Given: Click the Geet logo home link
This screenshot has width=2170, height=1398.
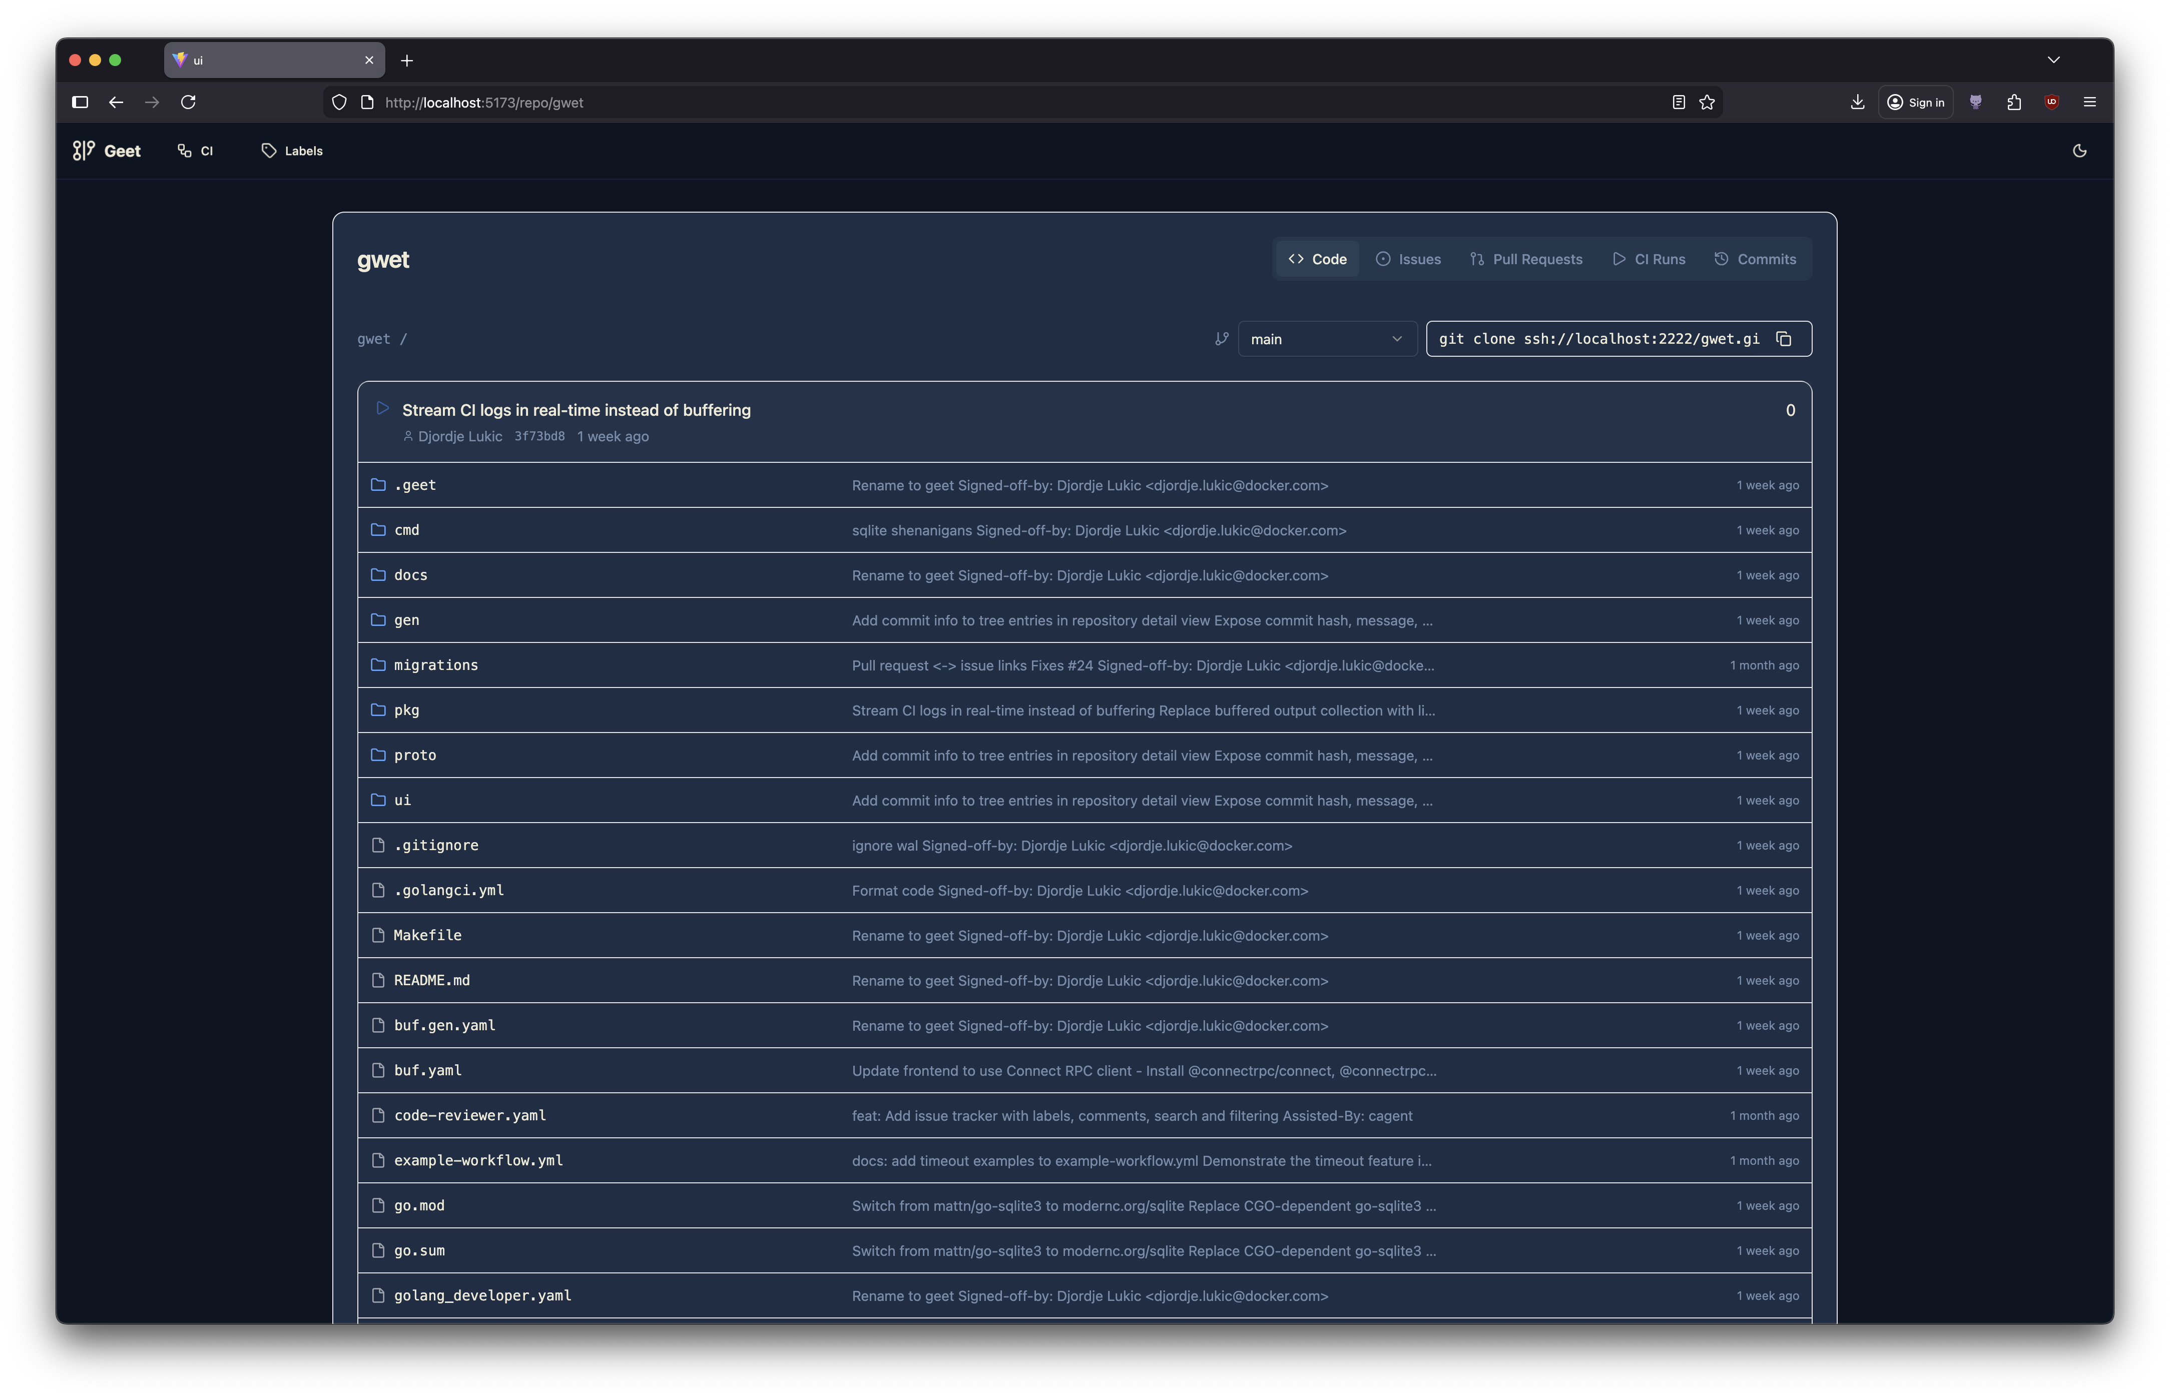Looking at the screenshot, I should pyautogui.click(x=107, y=151).
